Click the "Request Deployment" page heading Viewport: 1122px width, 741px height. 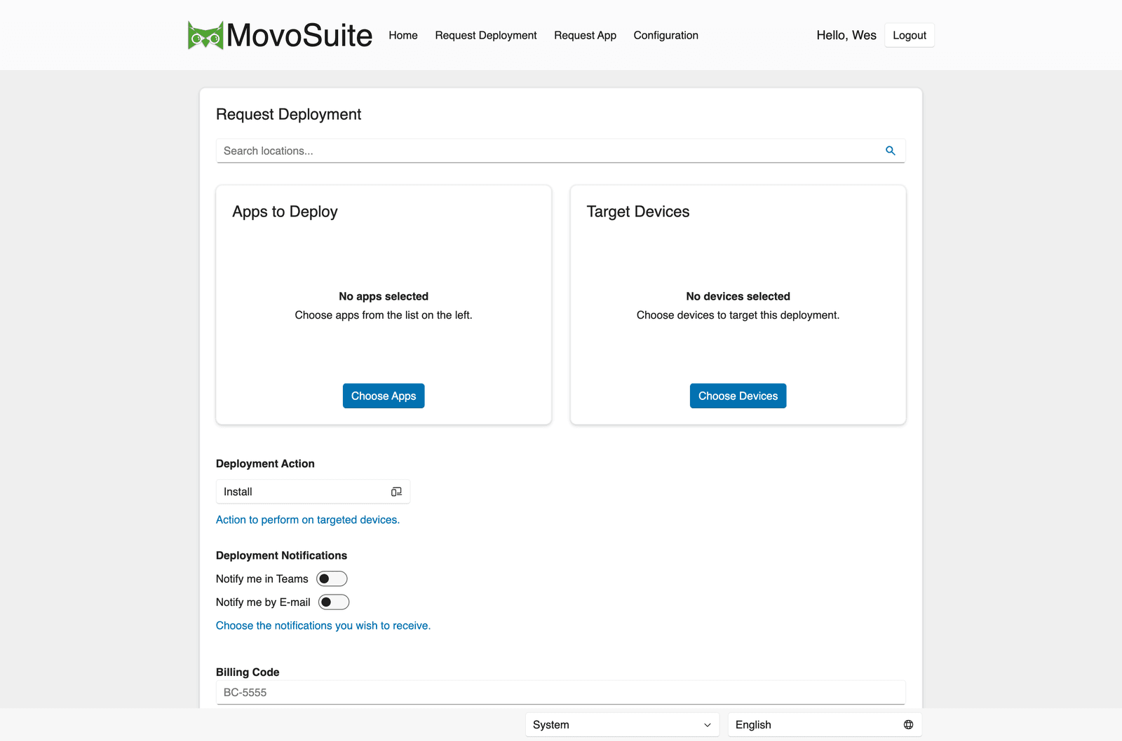pyautogui.click(x=288, y=114)
